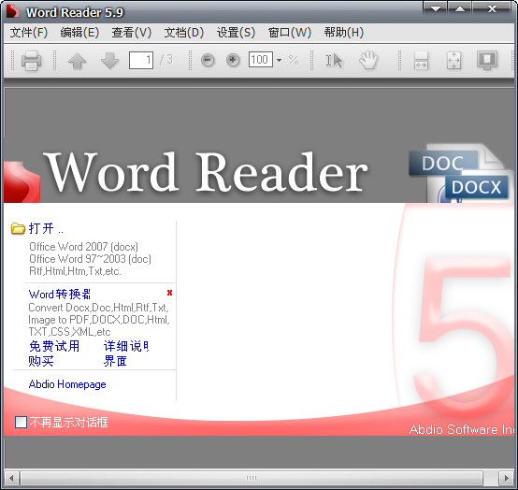This screenshot has height=490, width=518.
Task: Click the scrollbar left arrow
Action: [11, 478]
